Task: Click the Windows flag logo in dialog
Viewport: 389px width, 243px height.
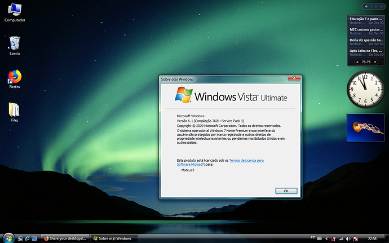Action: [184, 95]
